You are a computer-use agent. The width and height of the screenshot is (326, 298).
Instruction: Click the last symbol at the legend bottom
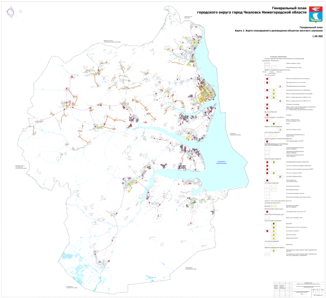pos(267,254)
